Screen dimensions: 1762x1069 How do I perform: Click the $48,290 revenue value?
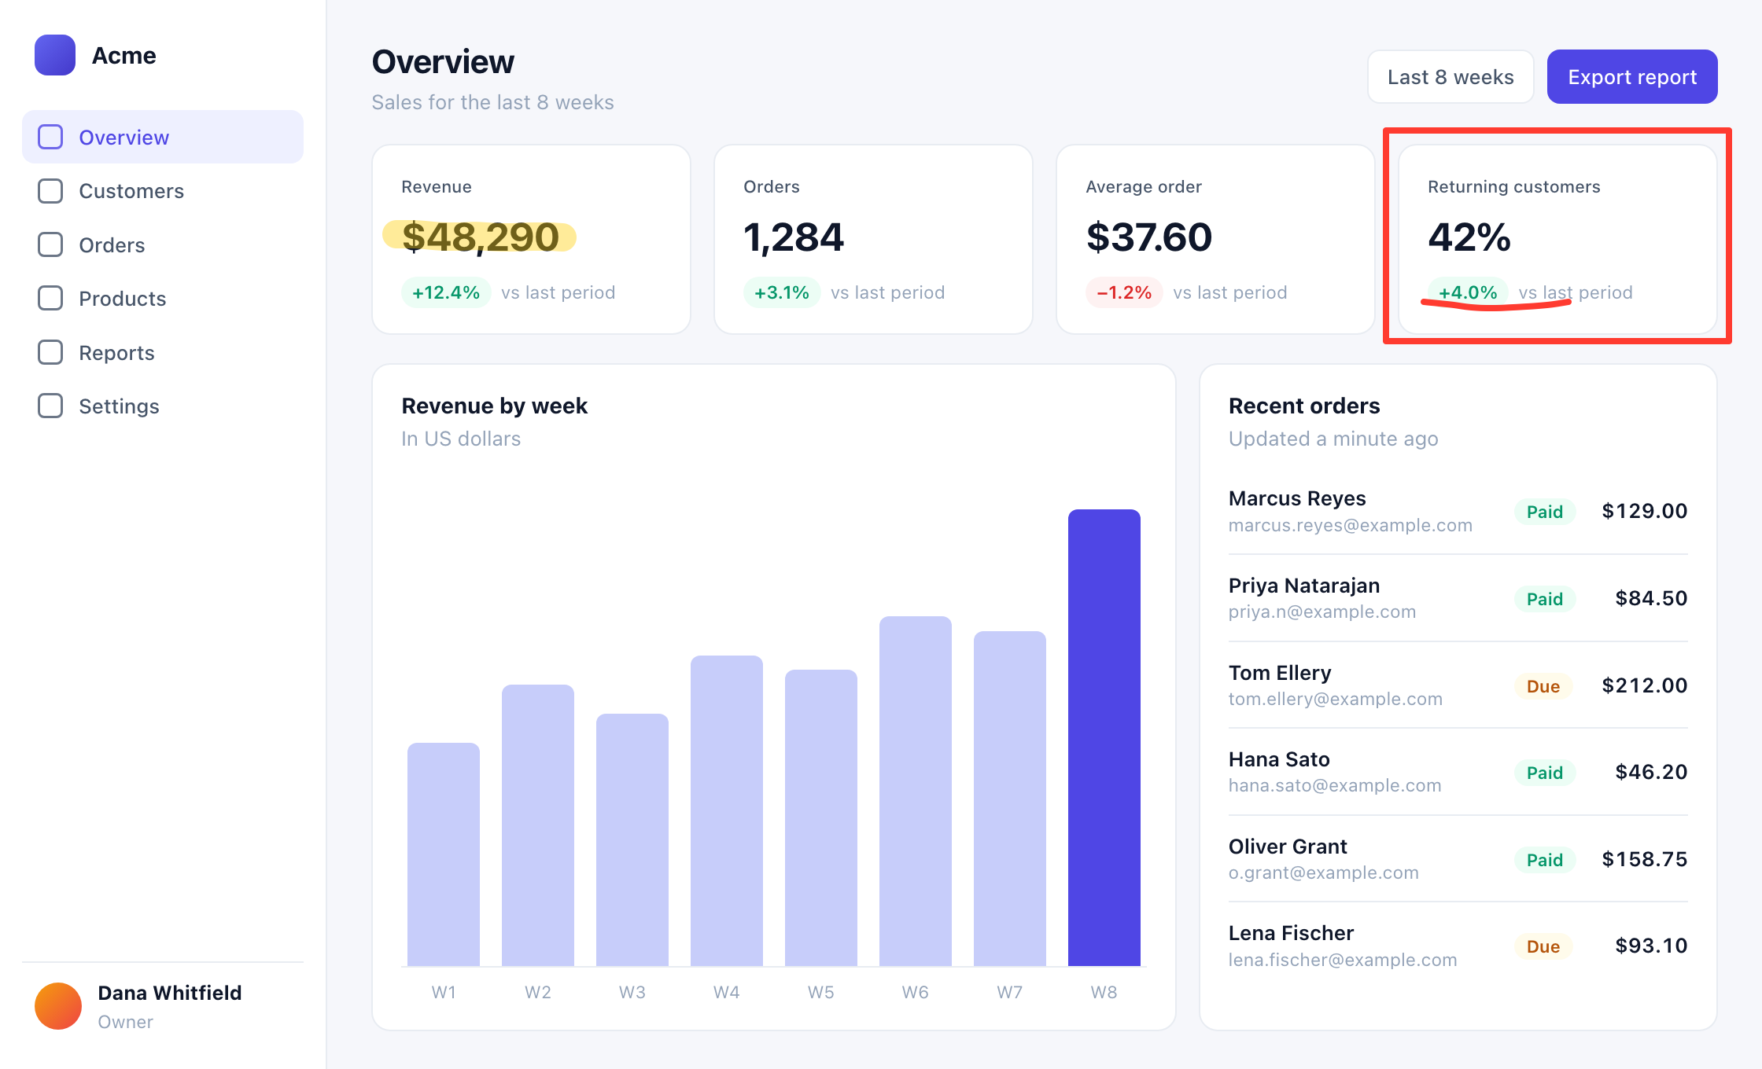[481, 237]
